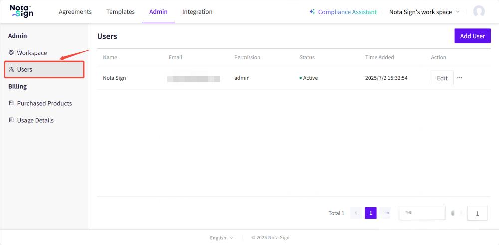Click the Usage Details document icon
The height and width of the screenshot is (245, 499).
(11, 121)
